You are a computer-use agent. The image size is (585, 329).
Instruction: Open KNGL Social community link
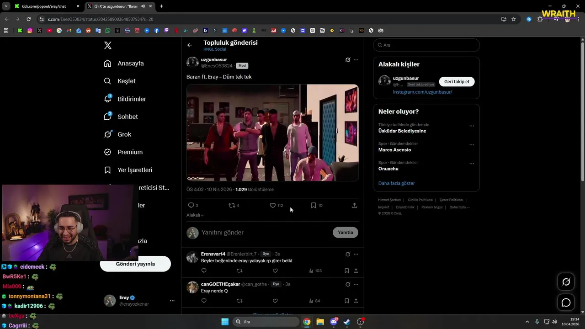click(215, 49)
